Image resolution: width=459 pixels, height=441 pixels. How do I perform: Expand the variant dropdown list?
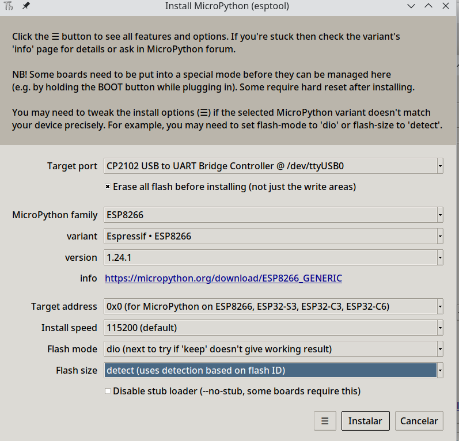440,236
